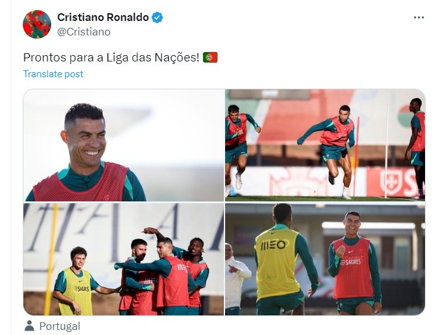This screenshot has height=335, width=437.
Task: Click Translate post link
Action: [53, 74]
